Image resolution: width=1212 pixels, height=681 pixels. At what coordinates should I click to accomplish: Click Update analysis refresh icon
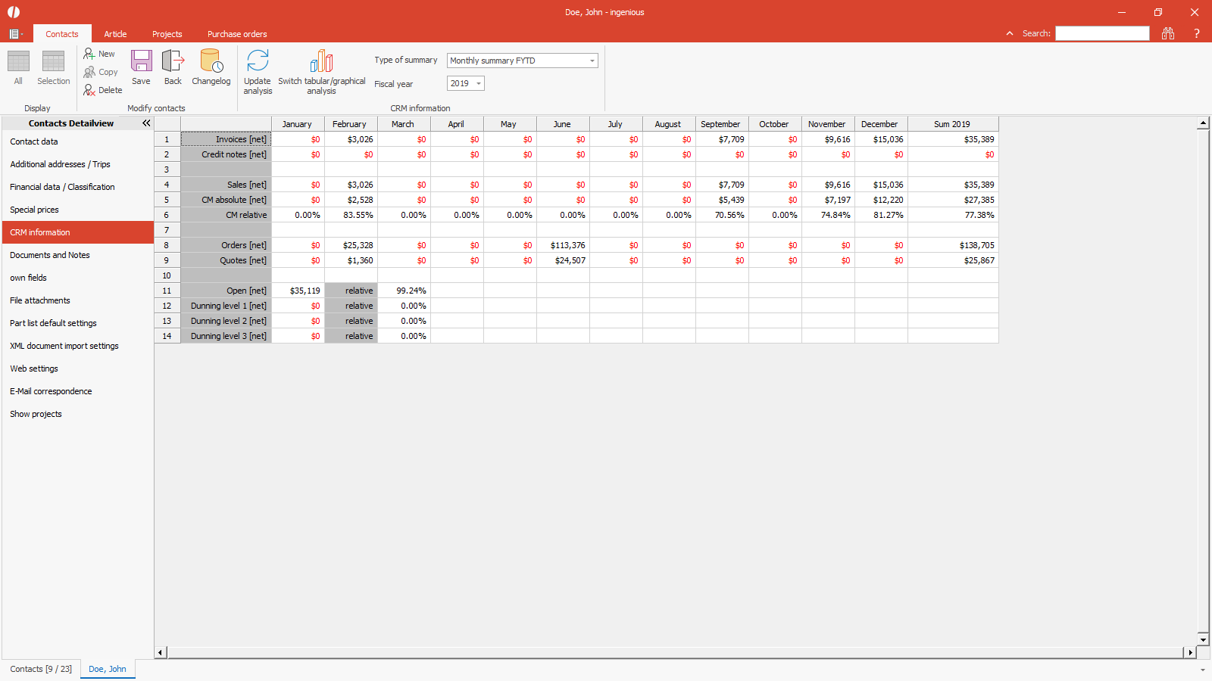click(258, 62)
